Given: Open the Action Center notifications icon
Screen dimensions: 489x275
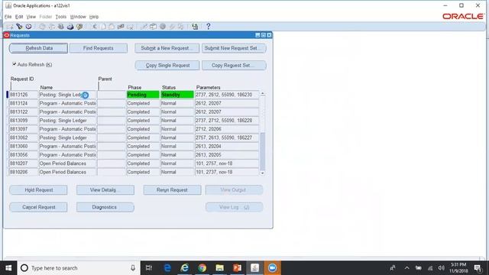Looking at the screenshot, I should pos(478,268).
